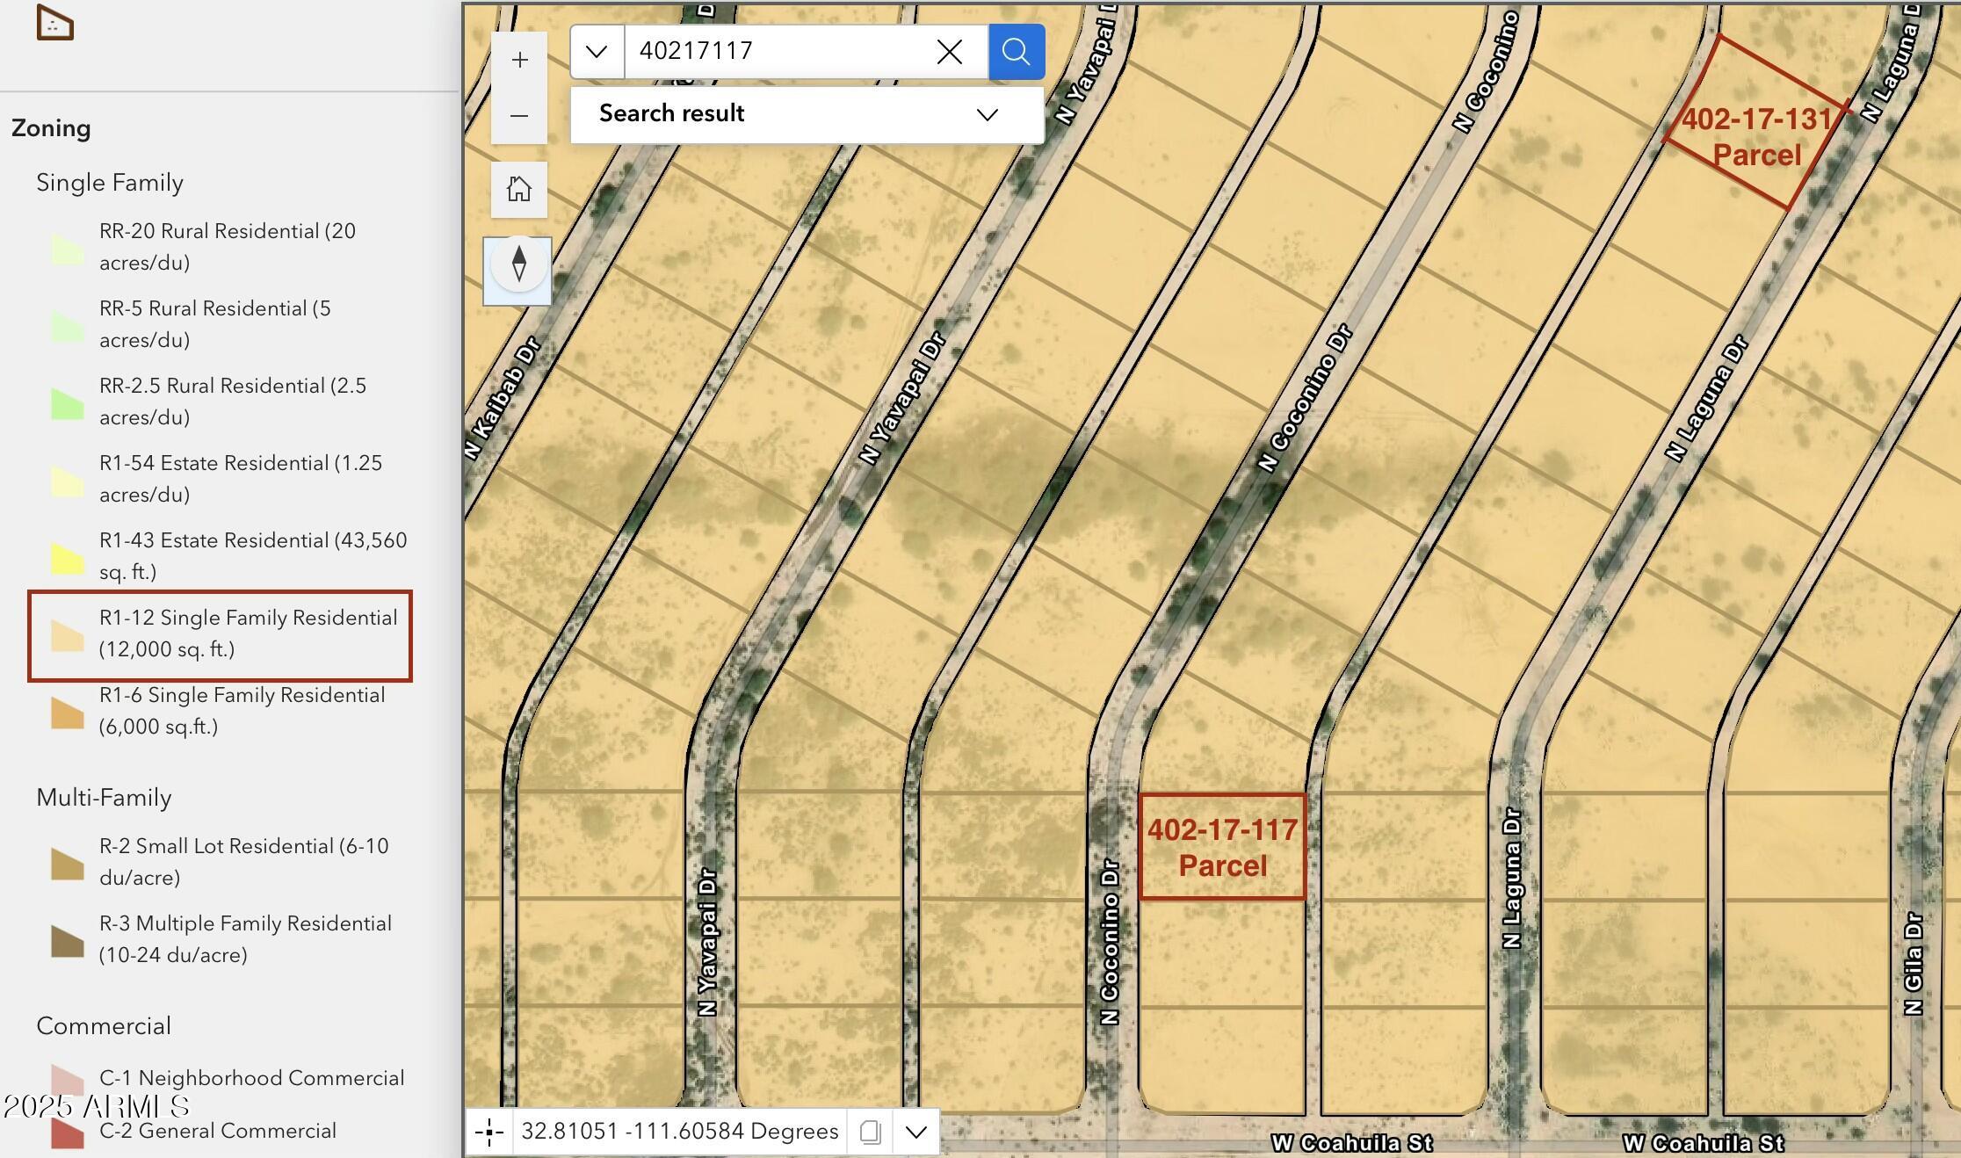Click the Single Family section heading
1961x1158 pixels.
point(109,183)
